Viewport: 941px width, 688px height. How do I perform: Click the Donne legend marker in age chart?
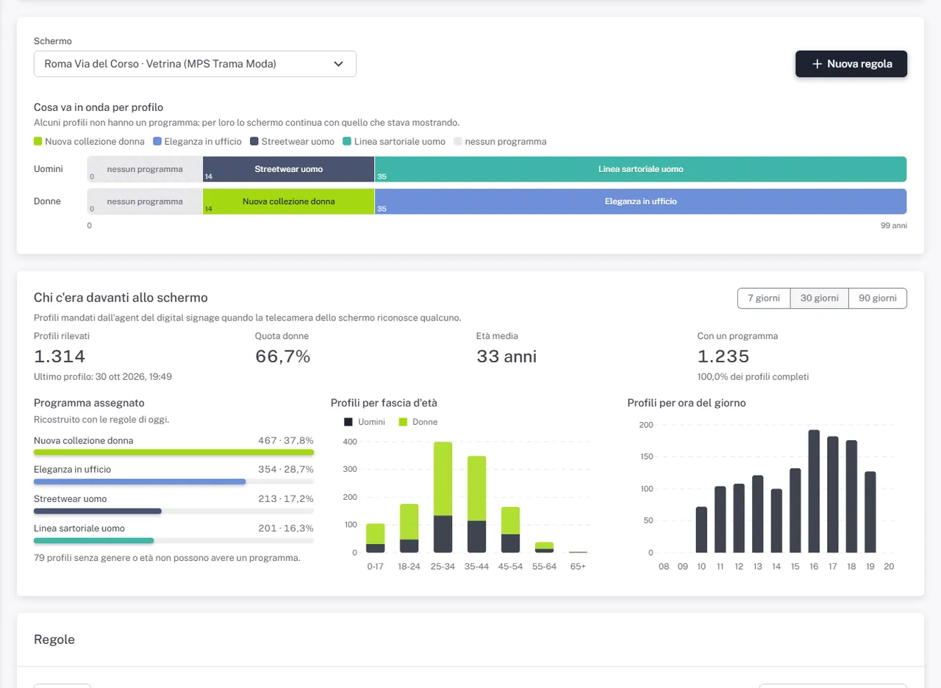pyautogui.click(x=403, y=422)
